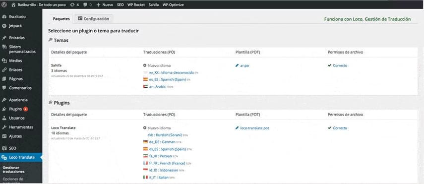Open fr_FR : French (France) translation
The width and height of the screenshot is (424, 184).
click(x=167, y=163)
